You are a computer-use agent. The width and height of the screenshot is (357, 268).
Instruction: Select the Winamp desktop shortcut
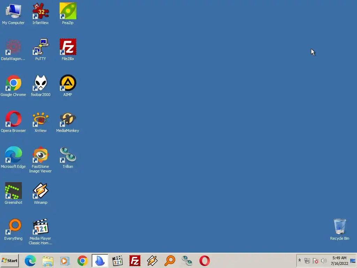pos(40,193)
